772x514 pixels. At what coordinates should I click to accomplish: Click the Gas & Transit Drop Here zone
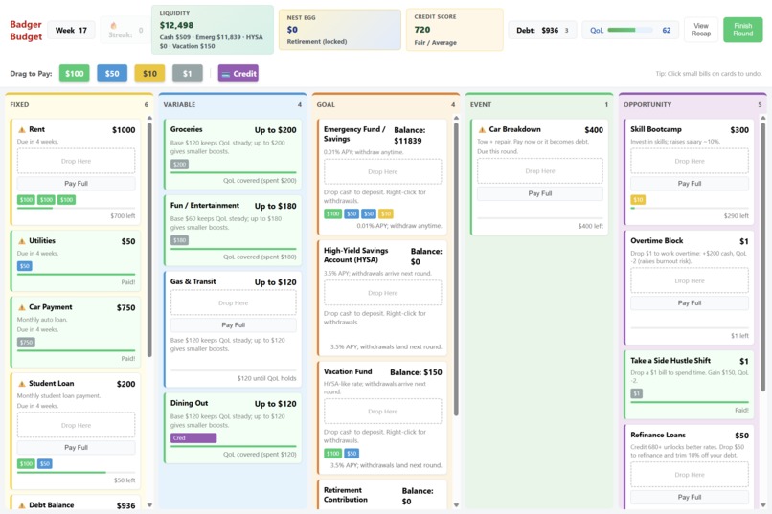234,303
